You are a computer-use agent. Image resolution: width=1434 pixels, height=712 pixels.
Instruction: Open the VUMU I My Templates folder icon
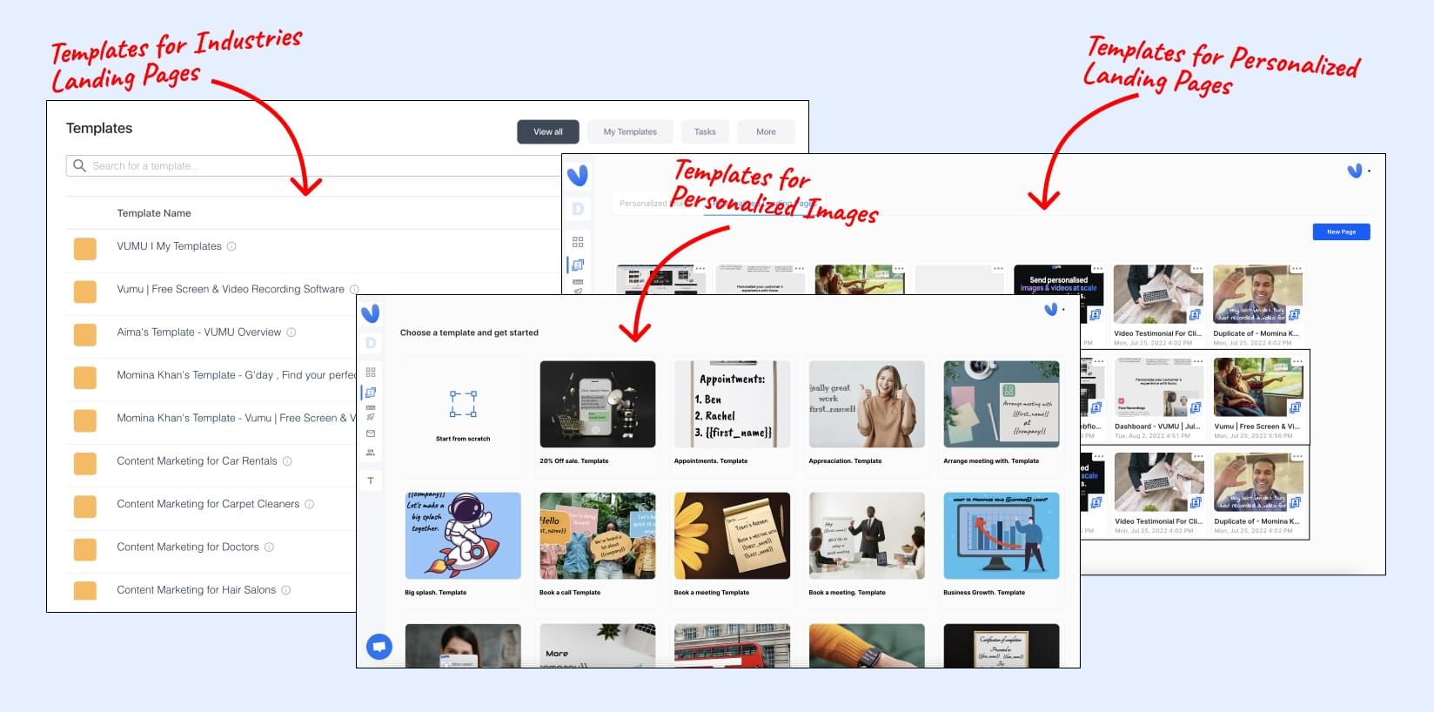pyautogui.click(x=85, y=249)
